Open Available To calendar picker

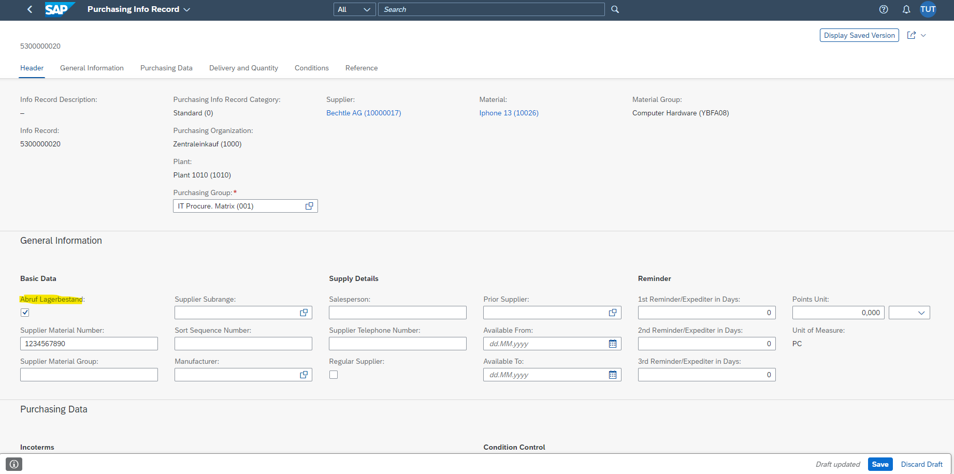click(x=613, y=375)
